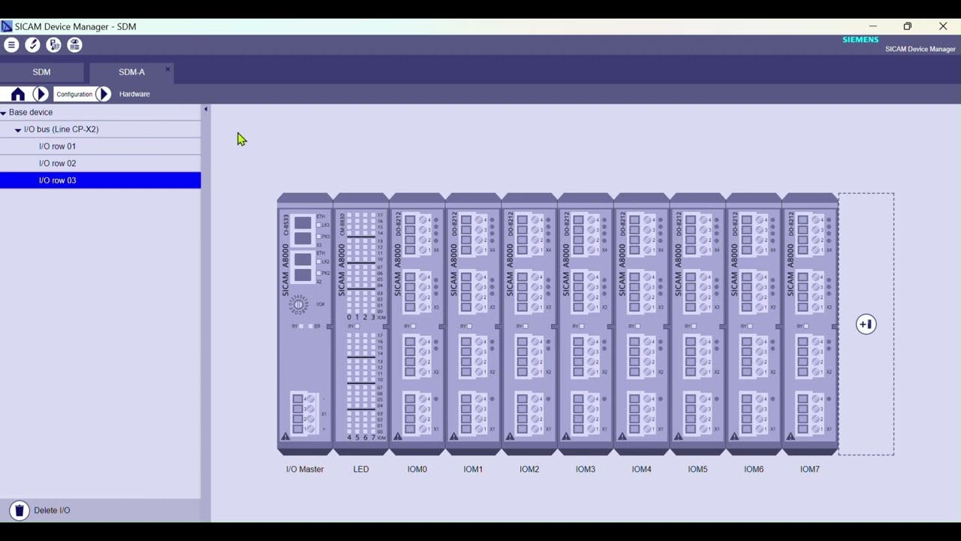Click warning triangle on IOM0 module
Screen dimensions: 961x541
(x=398, y=437)
